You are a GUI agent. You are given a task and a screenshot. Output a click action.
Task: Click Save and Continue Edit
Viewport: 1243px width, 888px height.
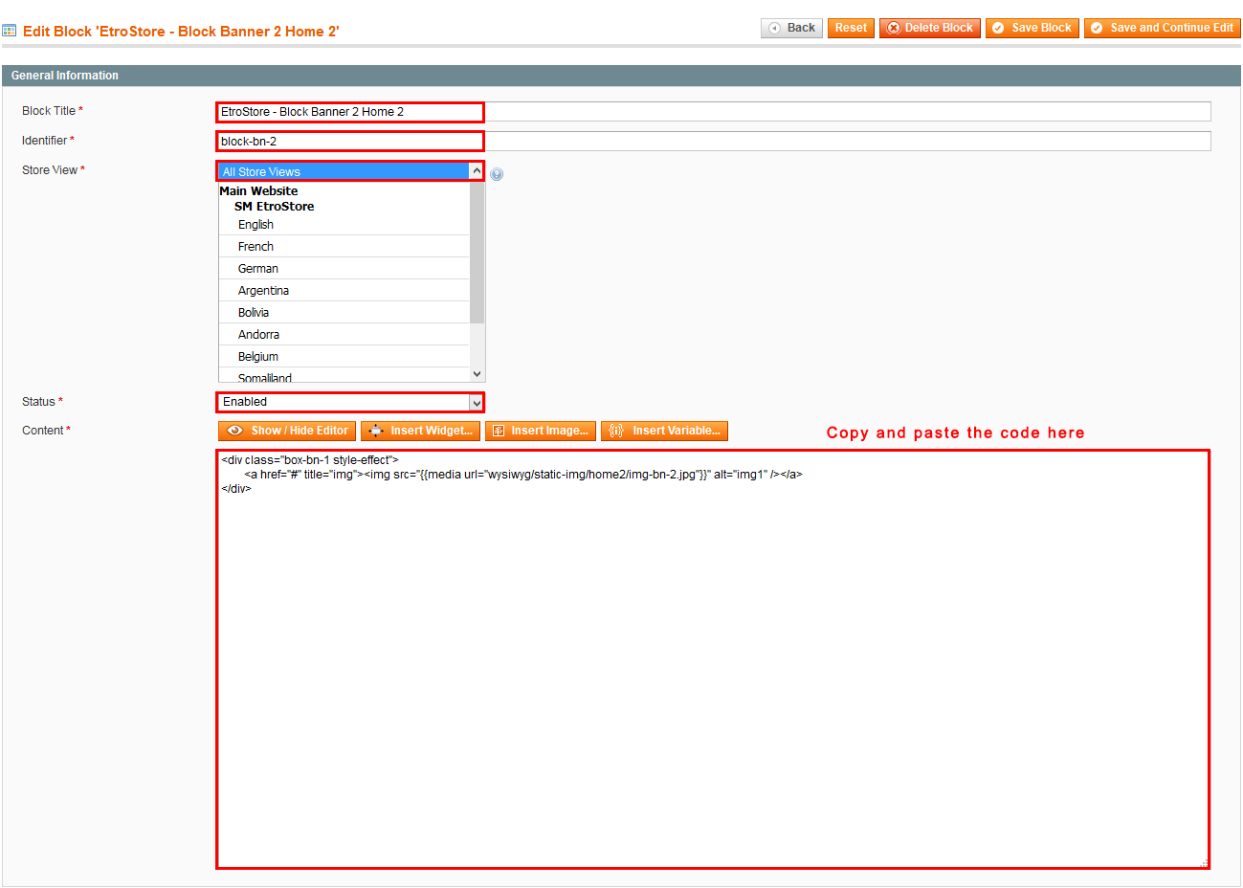point(1162,28)
